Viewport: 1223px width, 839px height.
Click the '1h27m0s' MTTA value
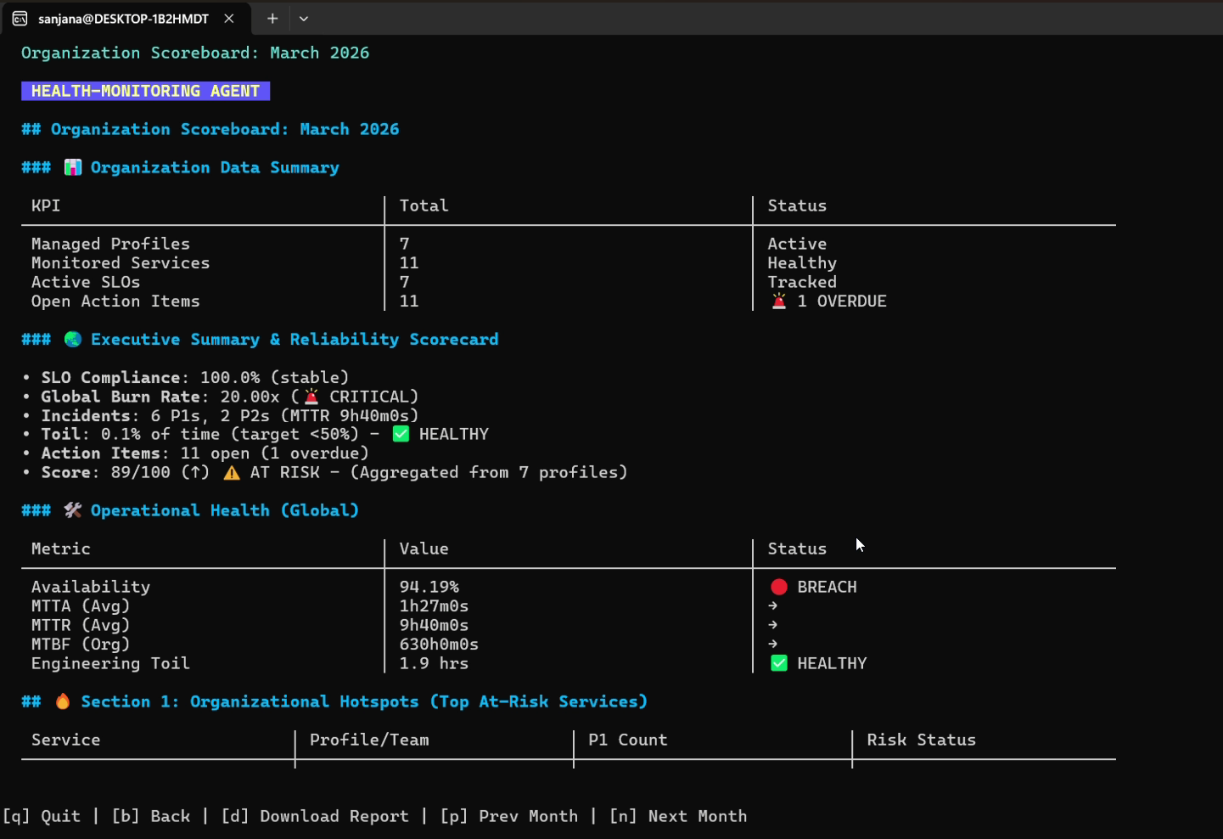pyautogui.click(x=434, y=606)
